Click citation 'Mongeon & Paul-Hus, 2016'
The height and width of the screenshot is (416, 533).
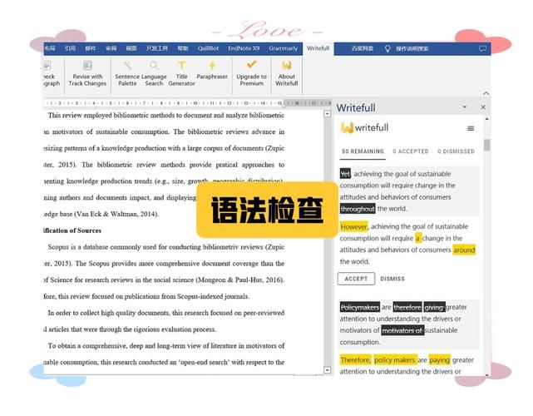pos(239,280)
